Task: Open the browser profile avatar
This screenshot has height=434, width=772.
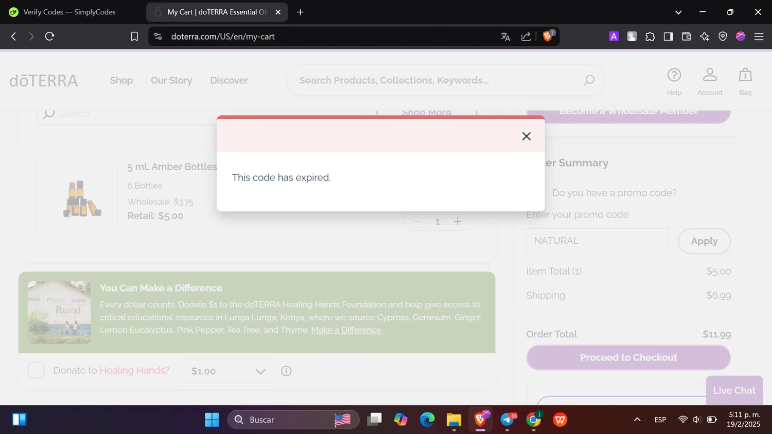Action: 741,36
